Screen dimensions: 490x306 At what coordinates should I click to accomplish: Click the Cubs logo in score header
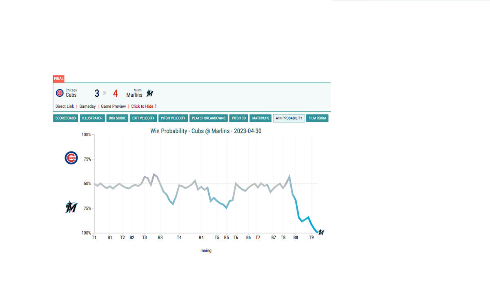click(60, 93)
